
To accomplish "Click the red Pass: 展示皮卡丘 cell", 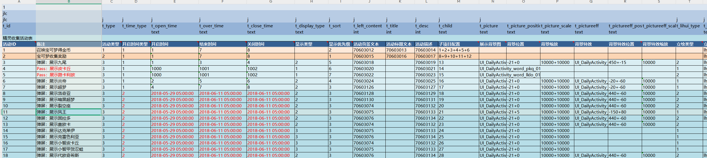I will 69,69.
